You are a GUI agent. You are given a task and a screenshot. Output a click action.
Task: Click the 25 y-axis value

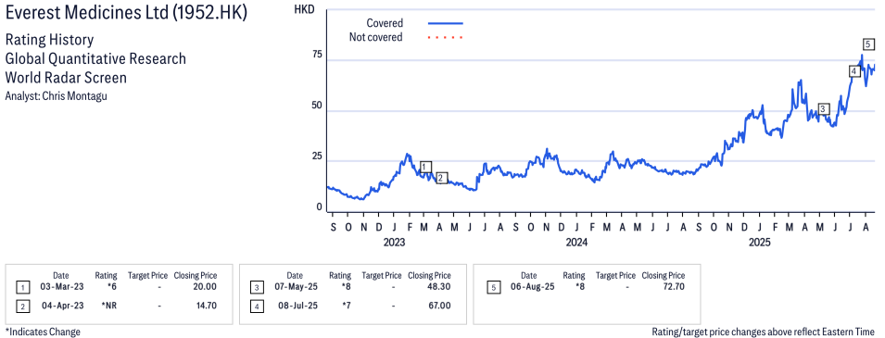coord(317,156)
